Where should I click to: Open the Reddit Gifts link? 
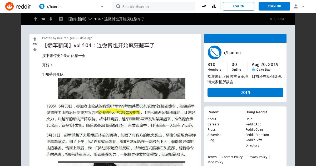254,140
